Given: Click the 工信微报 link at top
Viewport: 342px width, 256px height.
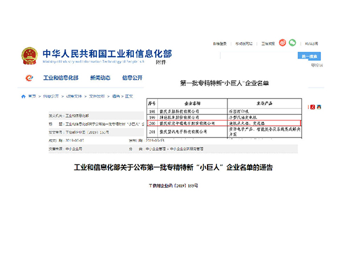Looking at the screenshot, I should [x=268, y=43].
